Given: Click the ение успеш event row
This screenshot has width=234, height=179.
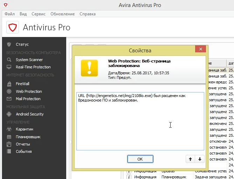Looking at the screenshot, I should (221, 88).
